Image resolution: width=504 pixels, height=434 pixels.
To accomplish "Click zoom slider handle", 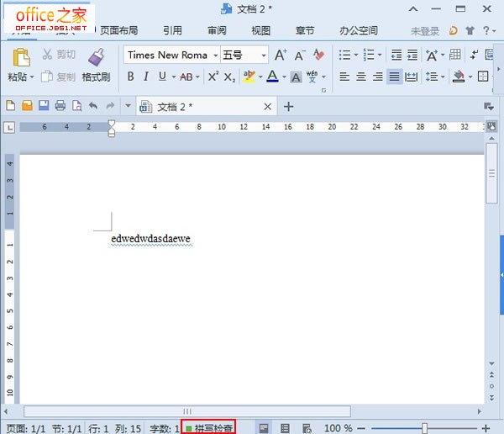I will click(x=424, y=428).
